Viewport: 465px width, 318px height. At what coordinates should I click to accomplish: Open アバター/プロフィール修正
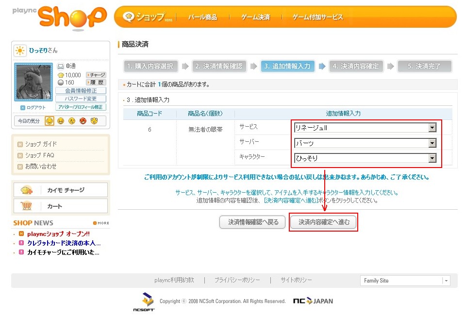pyautogui.click(x=81, y=107)
